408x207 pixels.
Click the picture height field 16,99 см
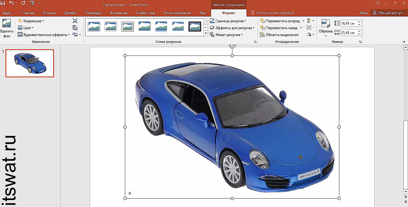click(348, 23)
